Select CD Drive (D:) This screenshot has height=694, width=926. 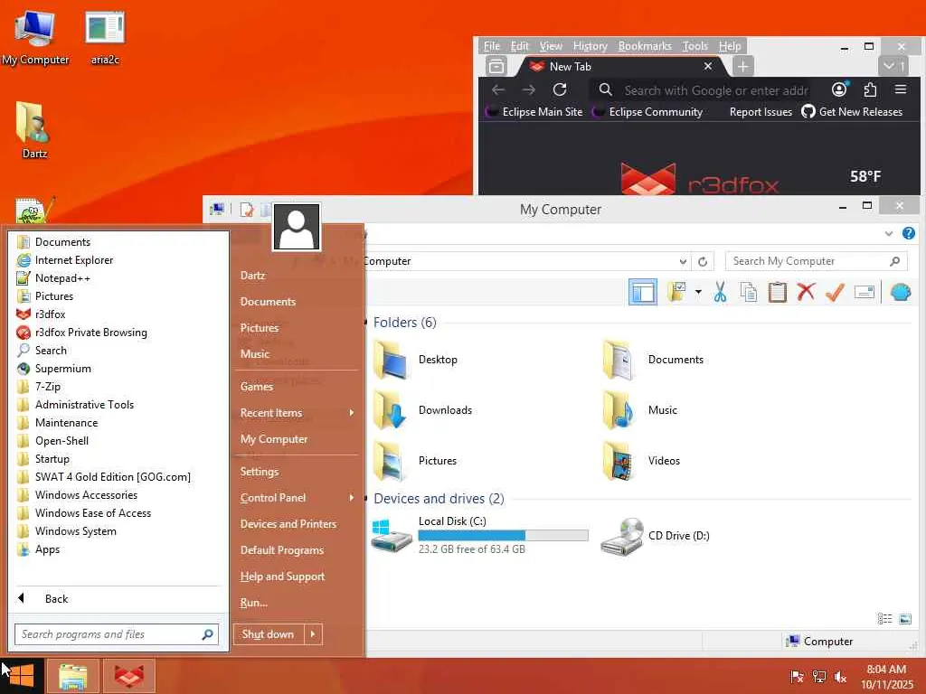click(x=656, y=536)
